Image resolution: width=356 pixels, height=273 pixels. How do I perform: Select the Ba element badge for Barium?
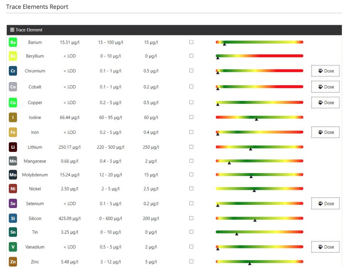13,42
